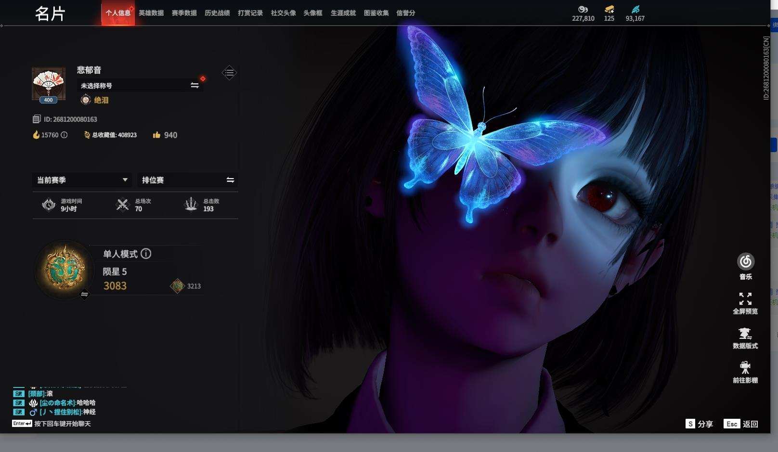Go to the 历史战绩 tab
Viewport: 778px width, 452px height.
[x=217, y=13]
